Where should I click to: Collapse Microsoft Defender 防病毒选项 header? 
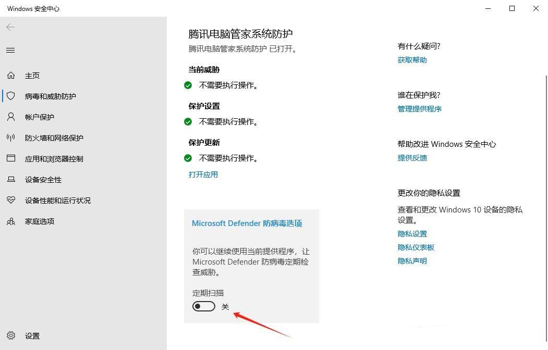point(247,223)
